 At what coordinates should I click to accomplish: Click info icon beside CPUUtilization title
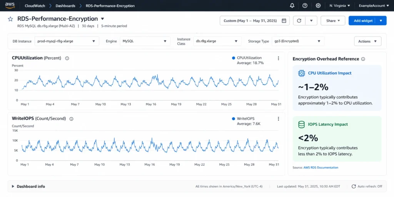click(x=67, y=58)
